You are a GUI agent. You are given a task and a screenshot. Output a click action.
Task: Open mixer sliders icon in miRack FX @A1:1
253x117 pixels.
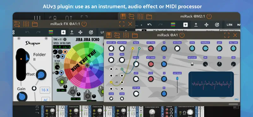pos(26,24)
